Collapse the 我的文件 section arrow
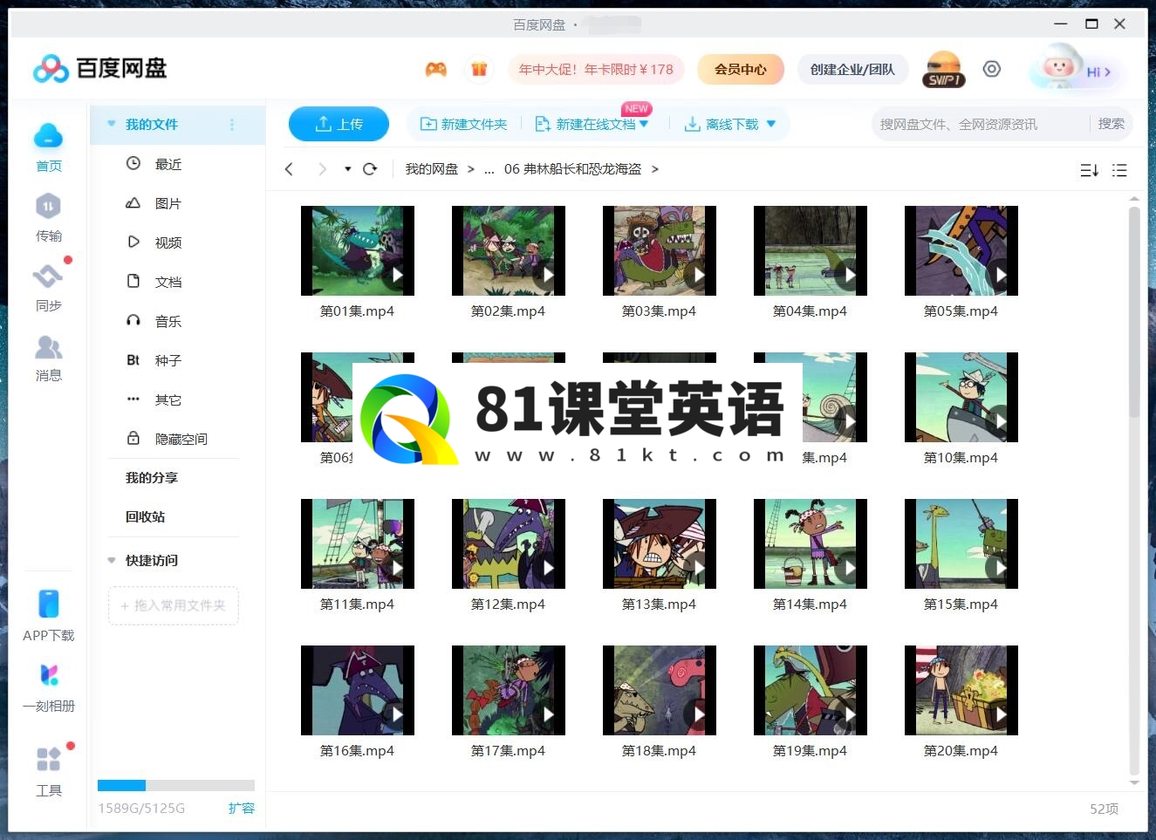Viewport: 1156px width, 840px height. point(111,124)
